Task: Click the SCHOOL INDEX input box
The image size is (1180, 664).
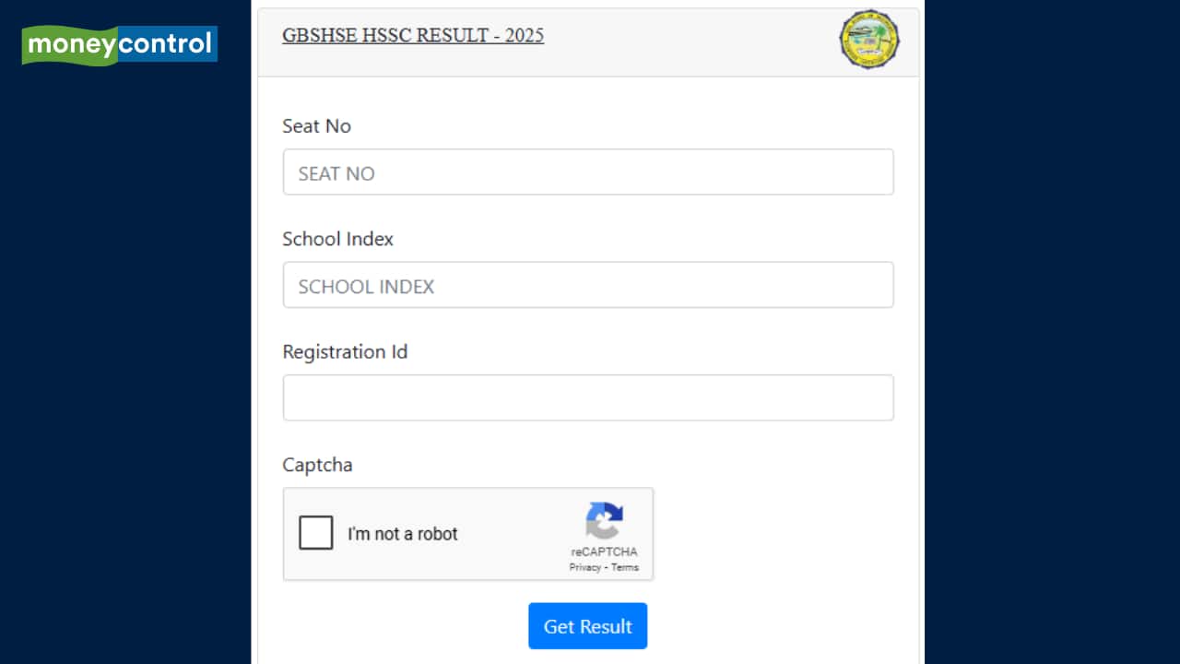Action: [587, 285]
